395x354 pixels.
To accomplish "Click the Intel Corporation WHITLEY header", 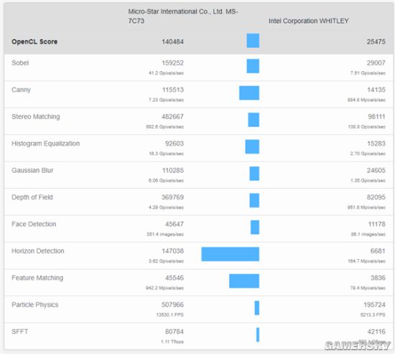I will pos(309,21).
